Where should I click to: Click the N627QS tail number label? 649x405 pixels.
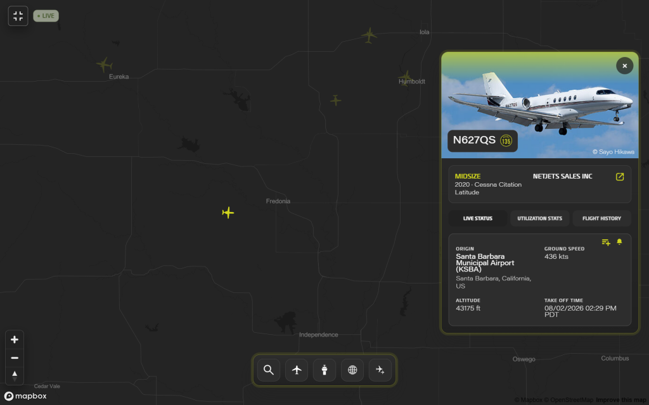pyautogui.click(x=474, y=140)
